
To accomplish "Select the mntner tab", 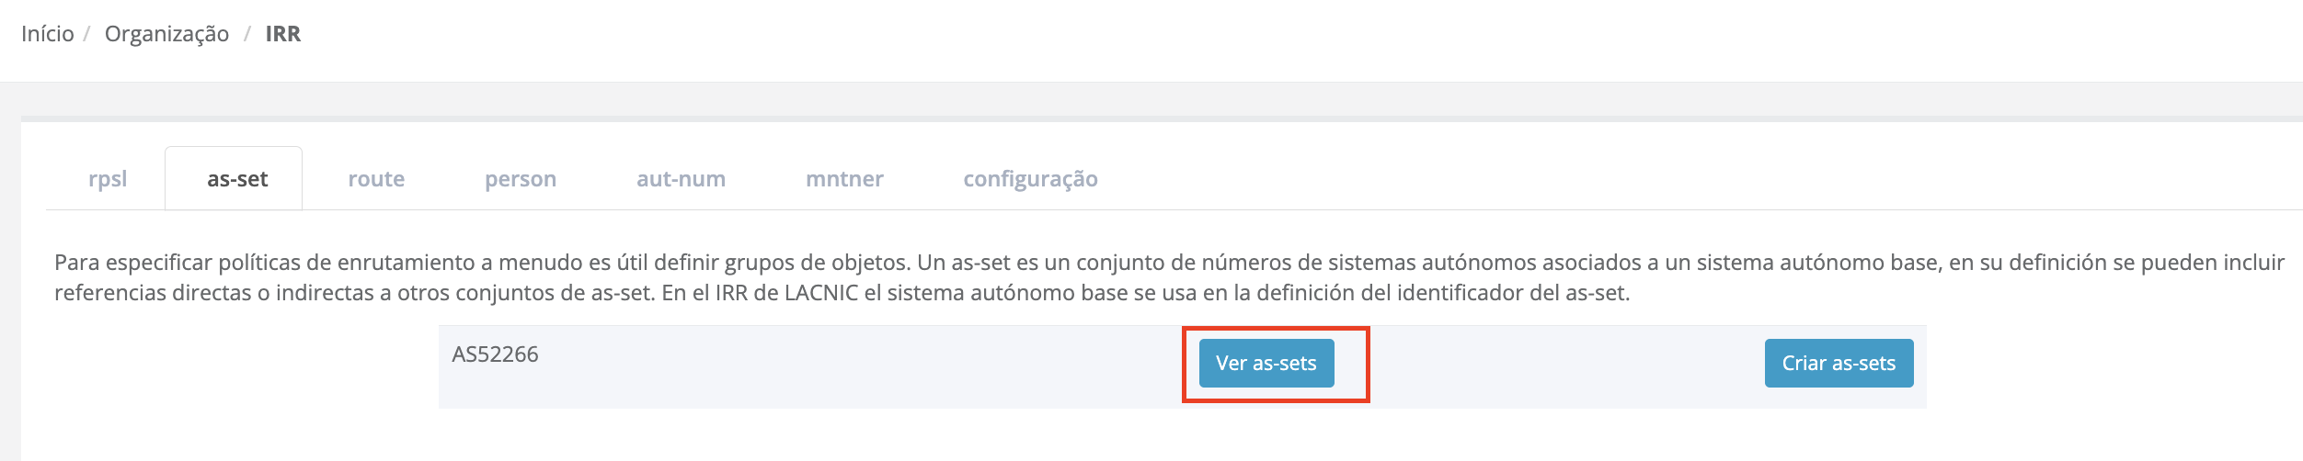I will pyautogui.click(x=844, y=179).
